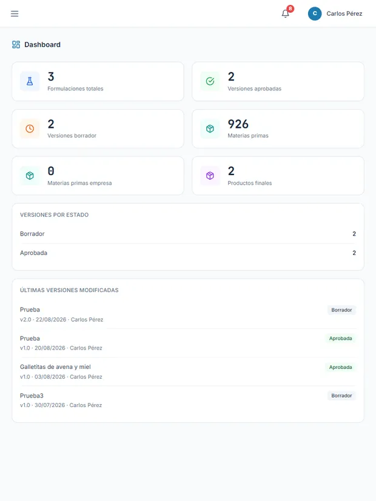Screen dimensions: 376x501
Task: Click the Dashboard grid icon in the heading
Action: tap(16, 44)
